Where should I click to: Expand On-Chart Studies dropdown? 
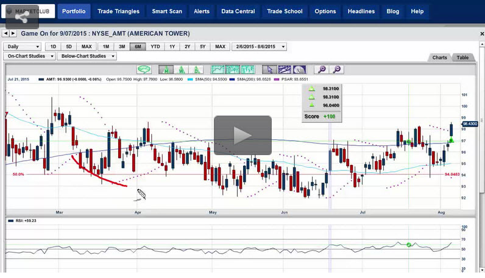(x=29, y=56)
